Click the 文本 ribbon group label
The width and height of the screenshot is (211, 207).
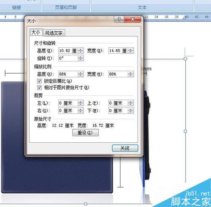142,7
